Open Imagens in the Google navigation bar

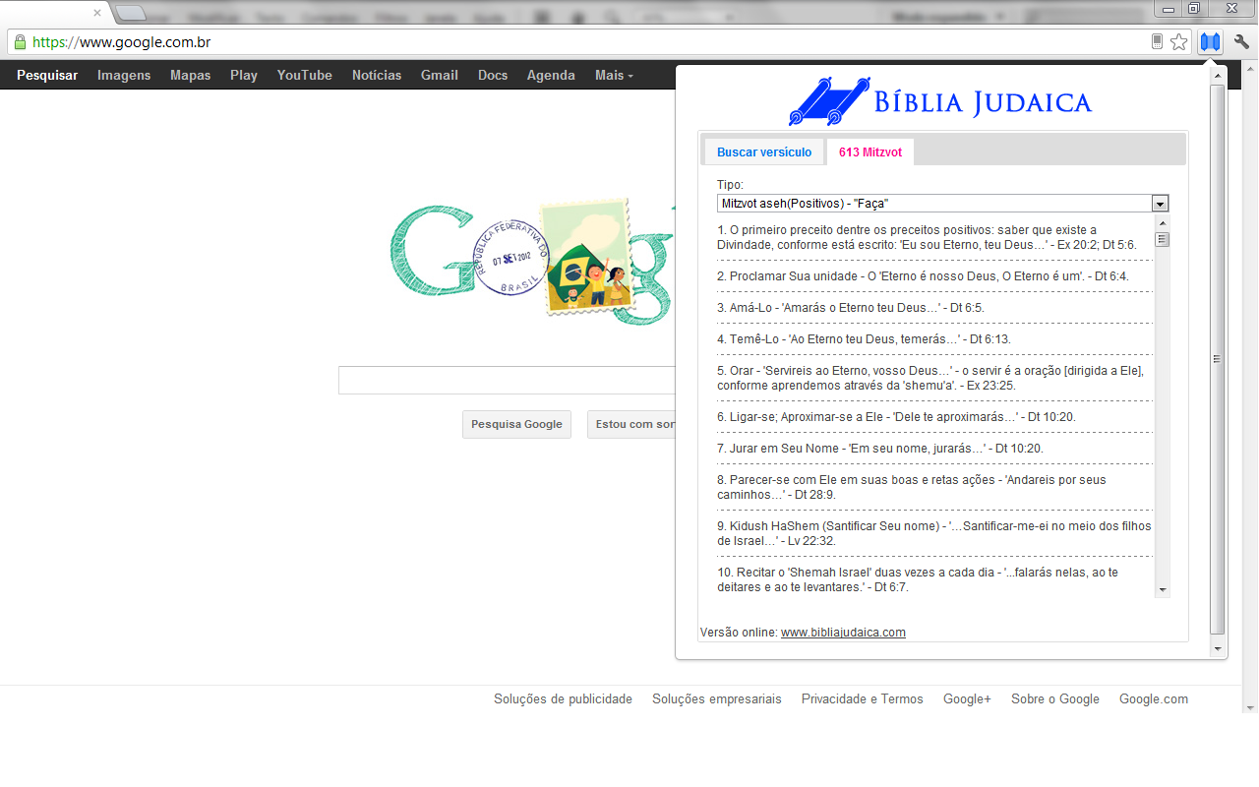pos(124,75)
